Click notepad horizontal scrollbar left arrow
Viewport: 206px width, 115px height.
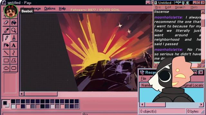point(156,65)
